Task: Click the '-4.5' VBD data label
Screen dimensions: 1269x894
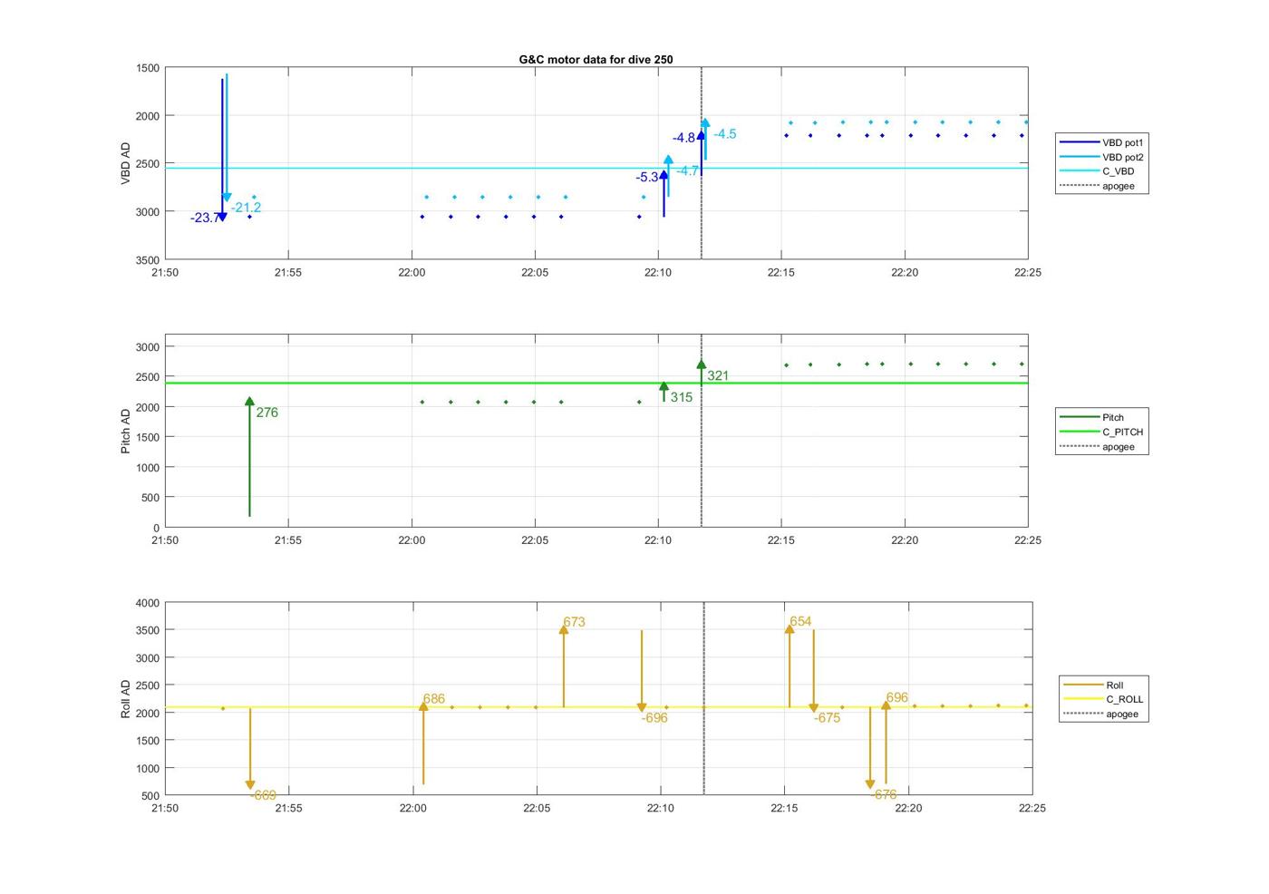Action: coord(725,134)
